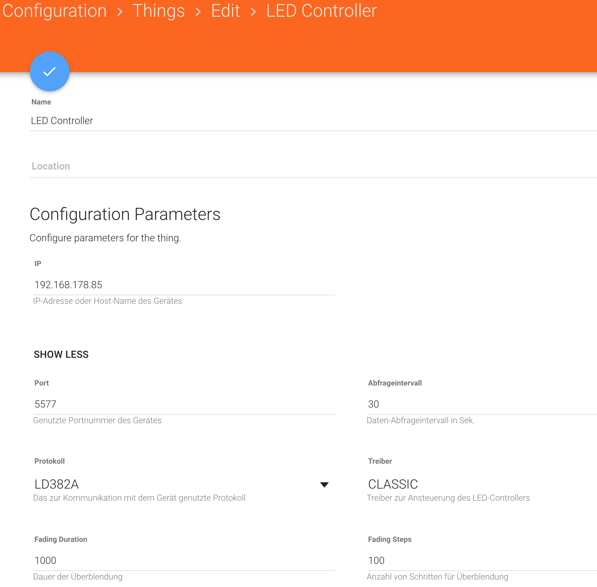The image size is (597, 587).
Task: Click the chevron after Edit breadcrumb
Action: pos(253,12)
